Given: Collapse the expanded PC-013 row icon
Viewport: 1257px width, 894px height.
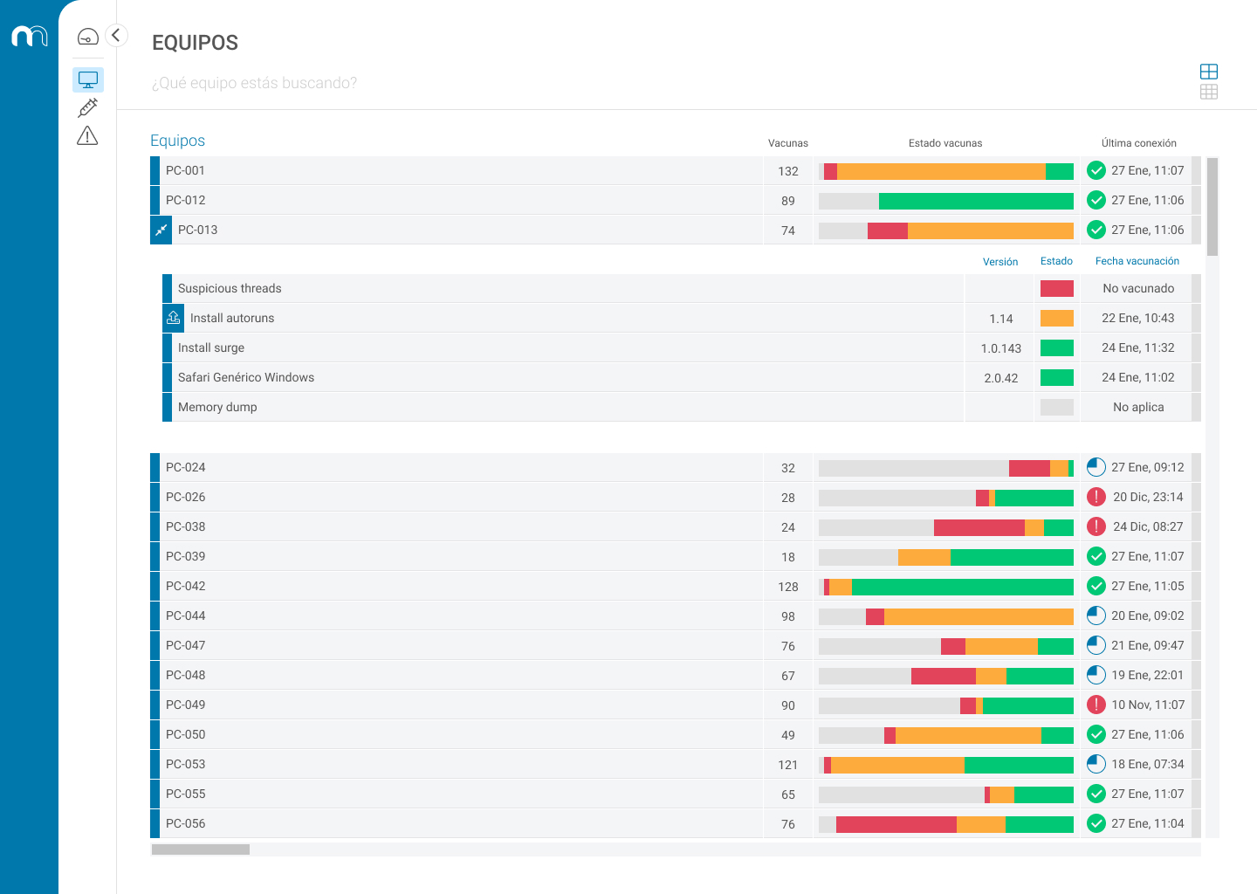Looking at the screenshot, I should pos(161,230).
